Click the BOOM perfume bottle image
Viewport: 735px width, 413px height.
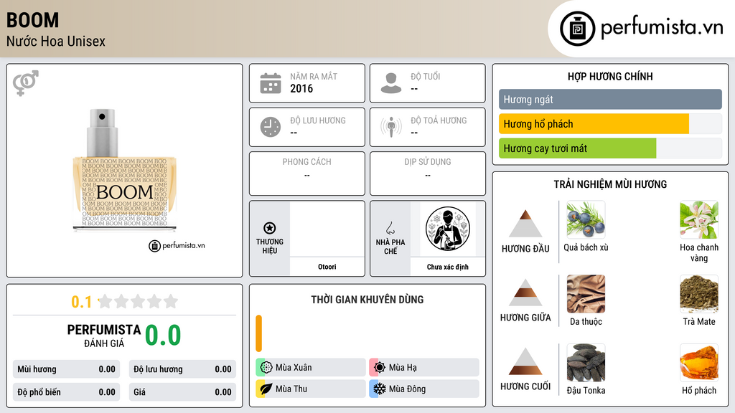coord(125,171)
